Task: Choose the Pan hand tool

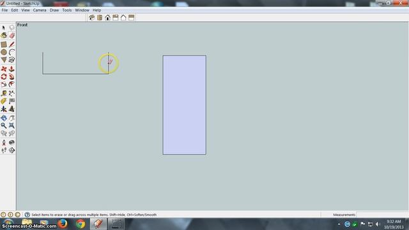Action: tap(12, 118)
